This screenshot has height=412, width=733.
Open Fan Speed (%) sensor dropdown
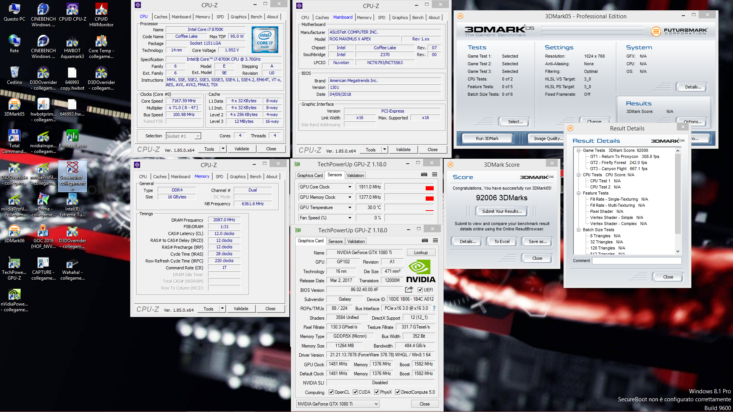click(326, 218)
